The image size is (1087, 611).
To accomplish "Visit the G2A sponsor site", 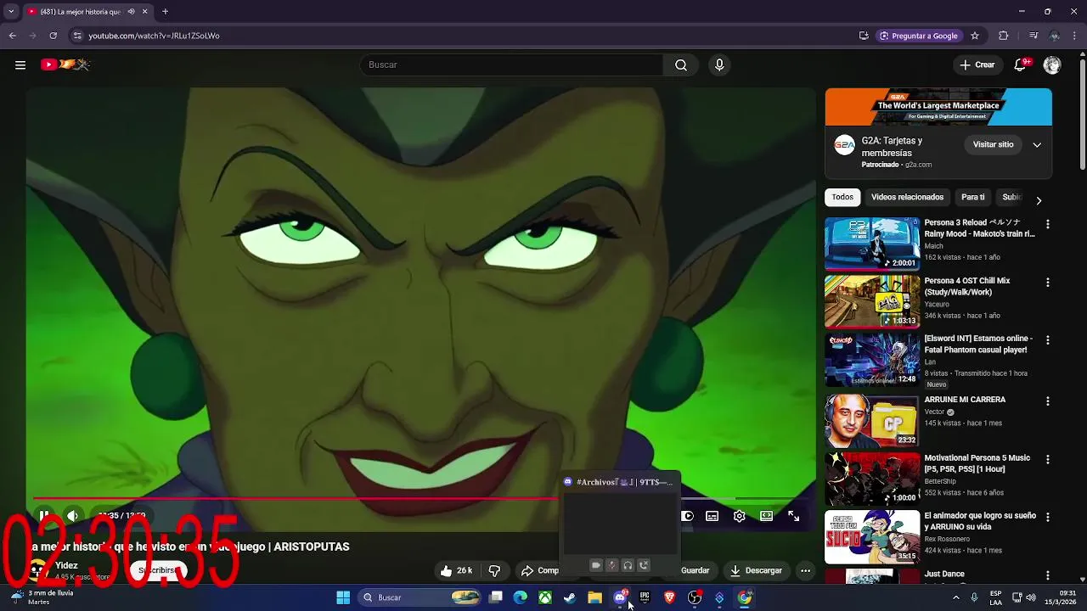I will pos(993,144).
